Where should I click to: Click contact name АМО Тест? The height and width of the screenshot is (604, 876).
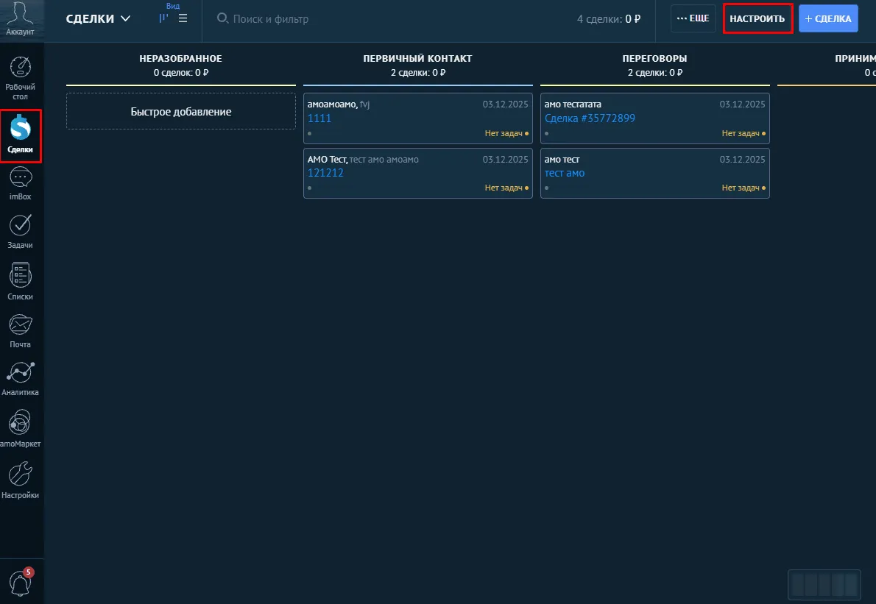(x=328, y=160)
